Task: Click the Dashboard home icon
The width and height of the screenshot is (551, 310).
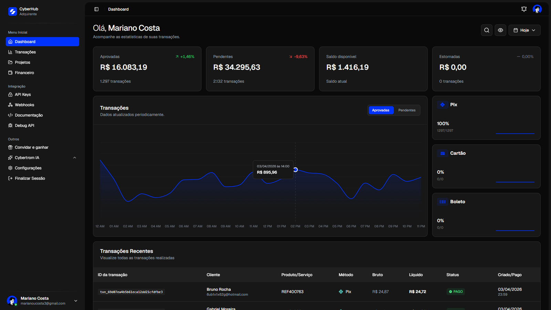Action: (10, 42)
